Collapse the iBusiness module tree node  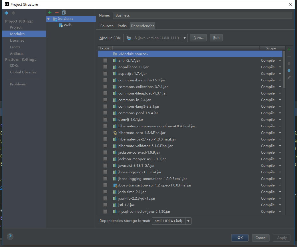click(49, 19)
